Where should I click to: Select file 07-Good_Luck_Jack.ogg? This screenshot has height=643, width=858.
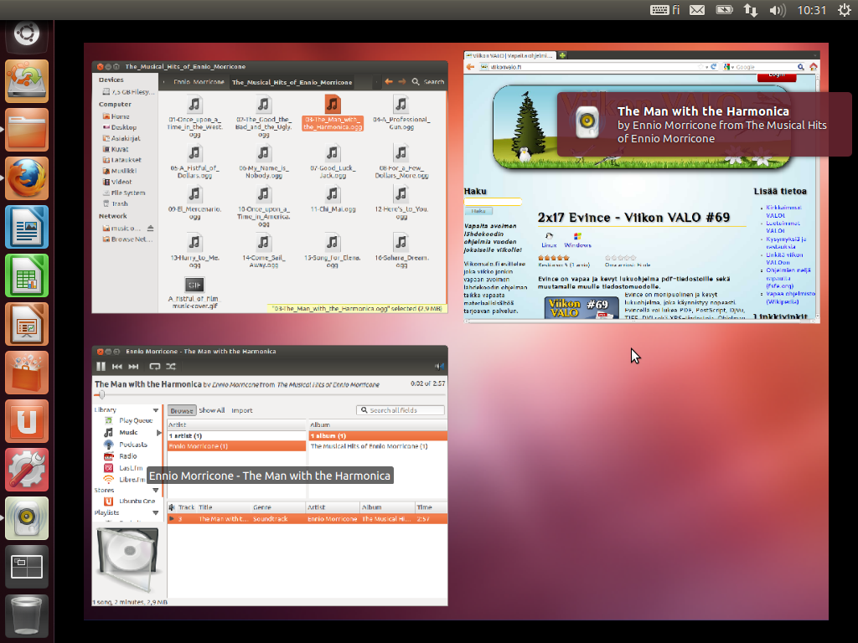click(333, 162)
